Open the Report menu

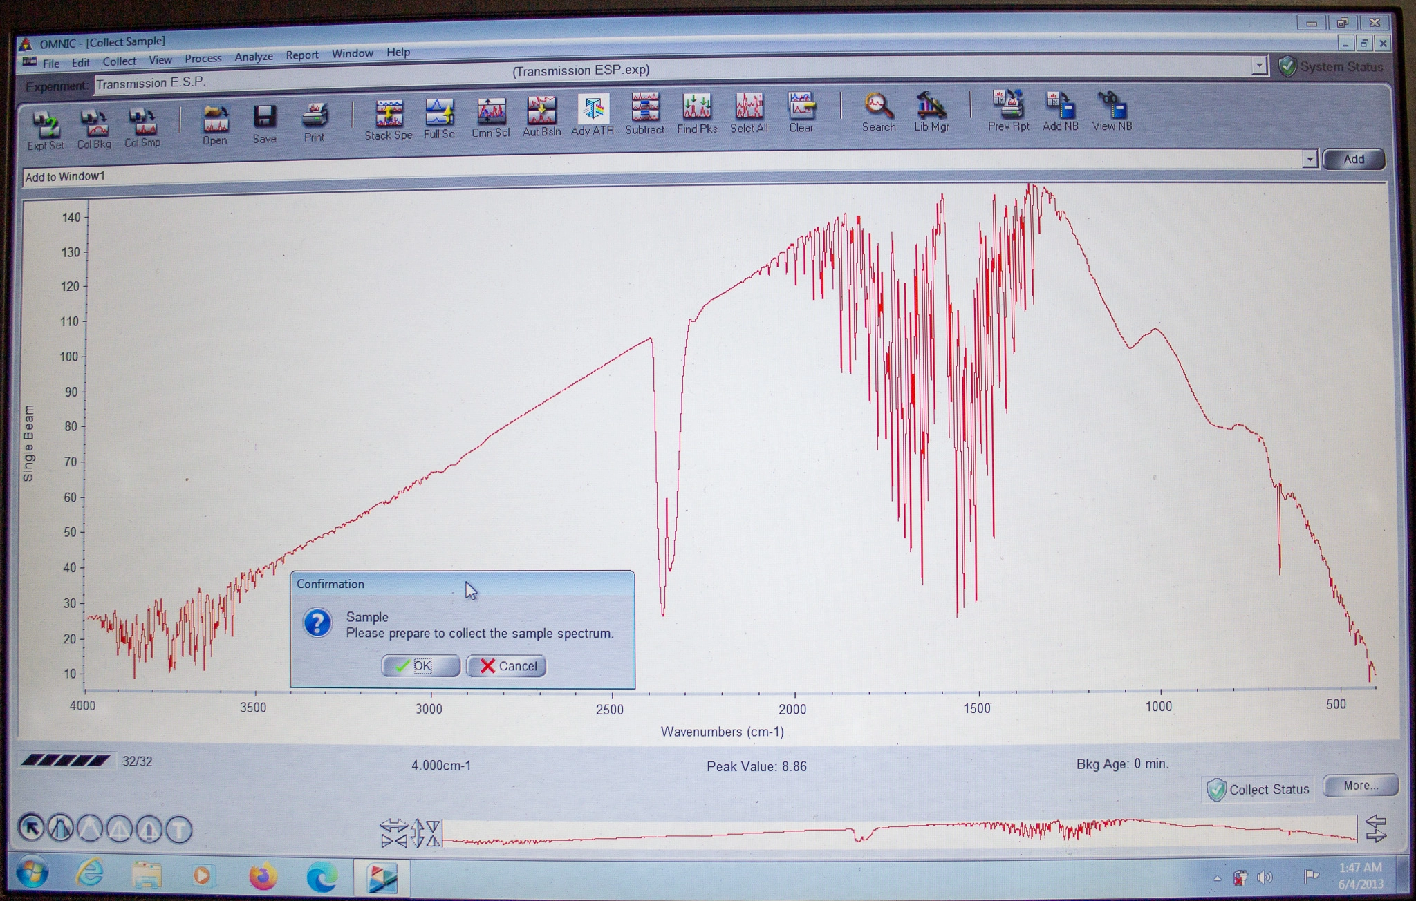tap(302, 55)
